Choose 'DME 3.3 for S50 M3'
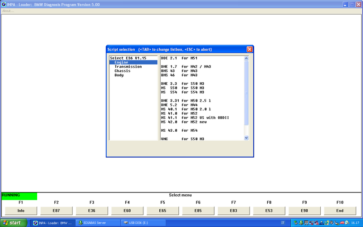The width and height of the screenshot is (363, 227). (x=182, y=84)
